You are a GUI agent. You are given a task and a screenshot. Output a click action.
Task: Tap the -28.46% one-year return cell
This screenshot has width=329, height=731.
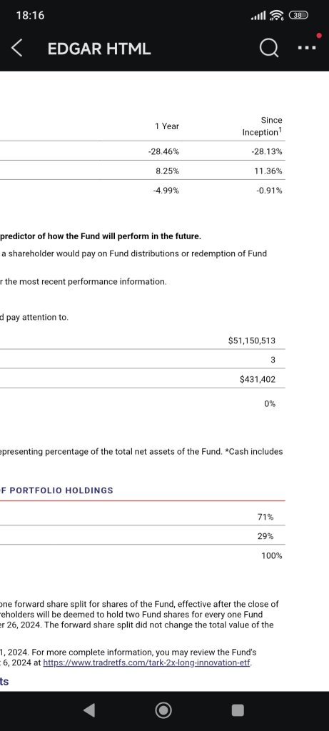(163, 151)
